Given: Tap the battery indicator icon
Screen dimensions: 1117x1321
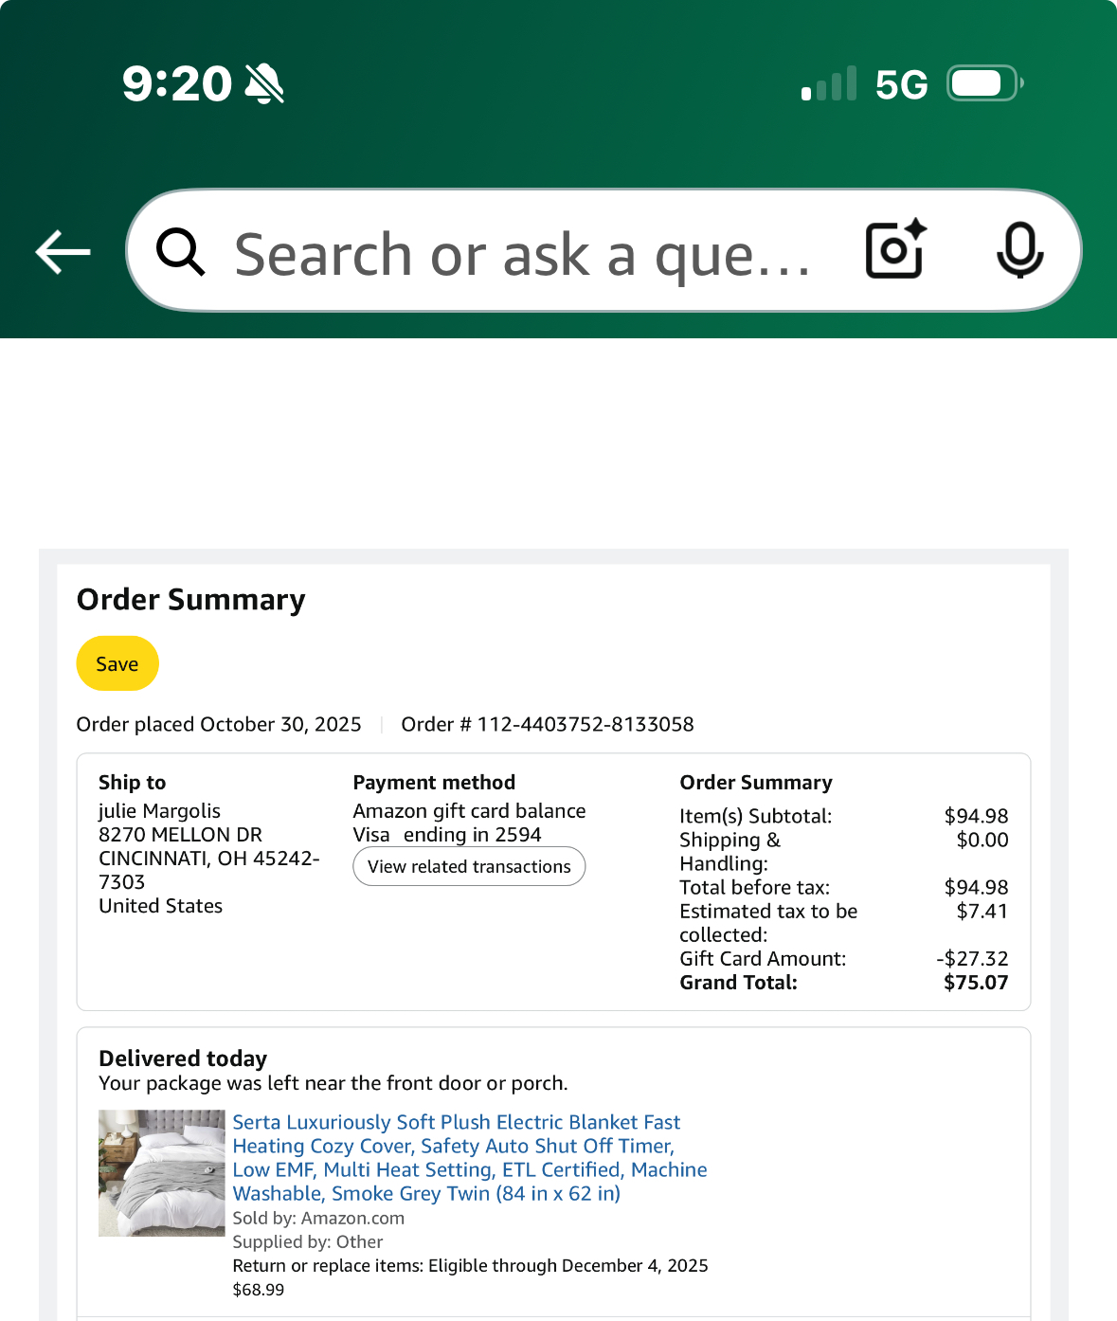Looking at the screenshot, I should pos(985,83).
